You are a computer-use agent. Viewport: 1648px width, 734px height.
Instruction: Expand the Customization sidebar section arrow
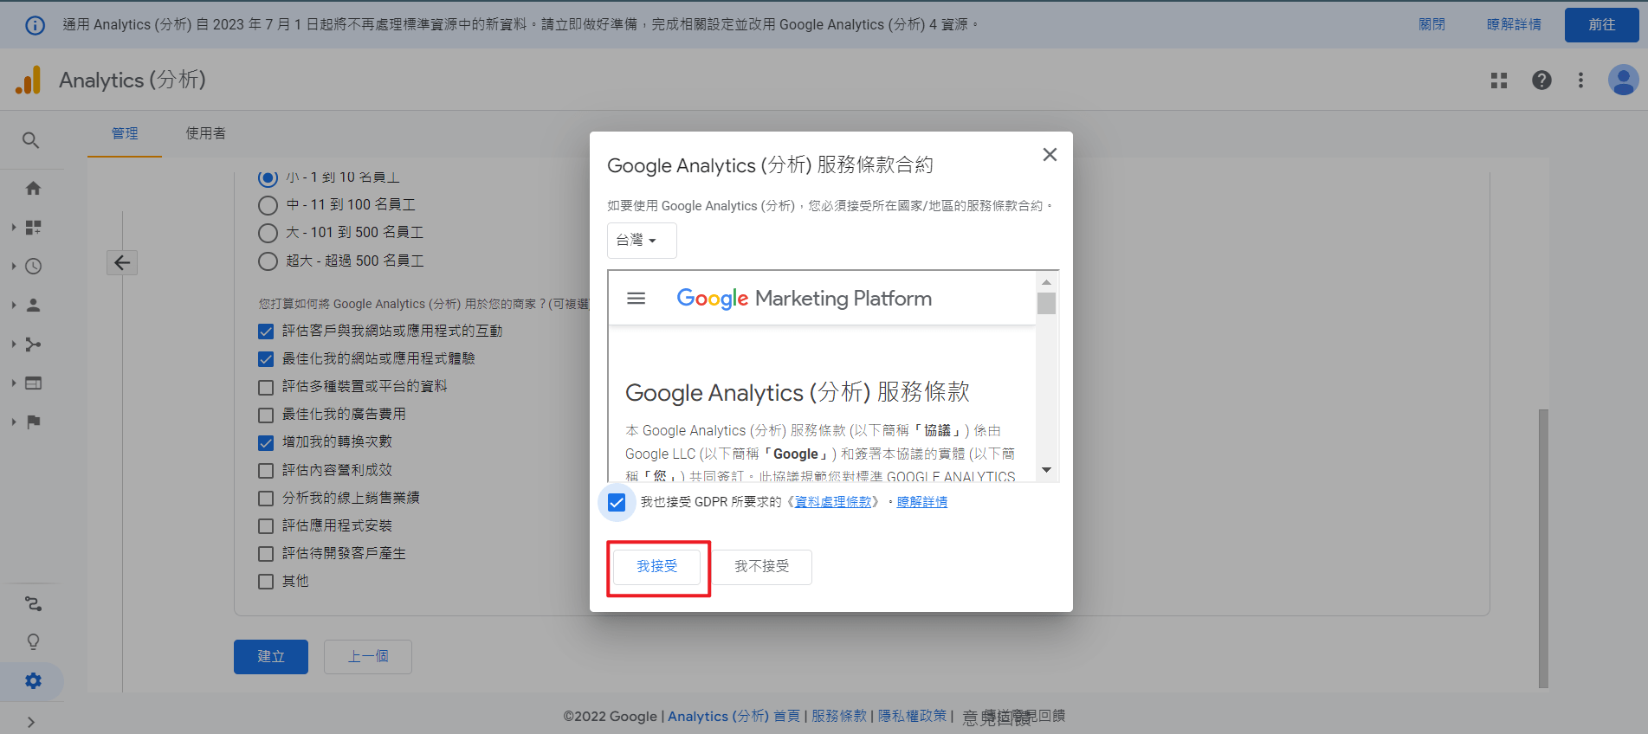tap(14, 227)
